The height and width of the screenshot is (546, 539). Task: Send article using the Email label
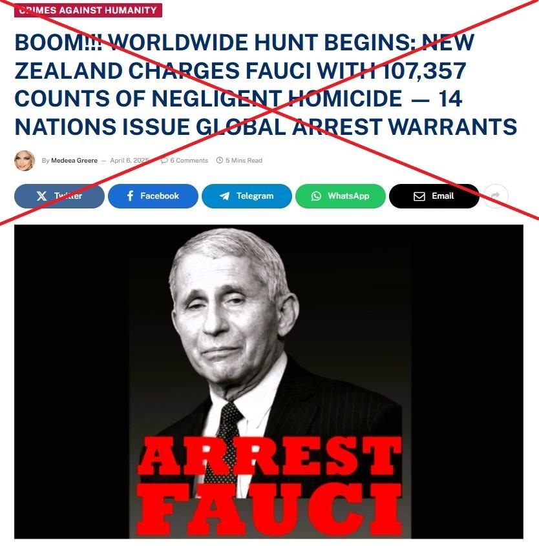point(443,196)
